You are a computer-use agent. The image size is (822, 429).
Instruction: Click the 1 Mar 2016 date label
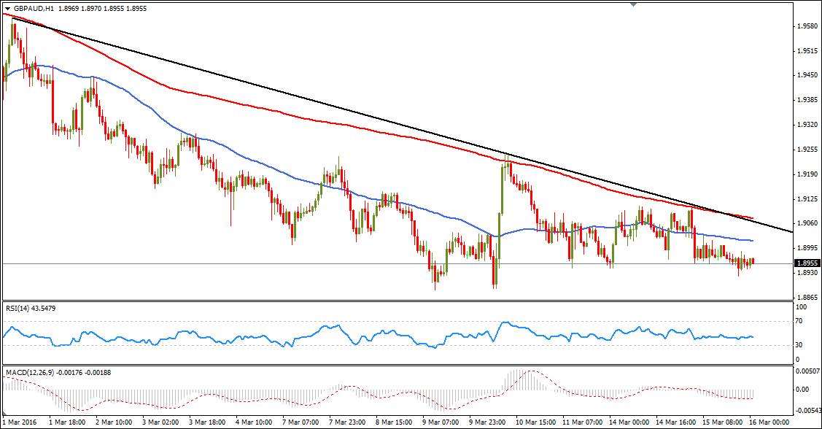click(x=20, y=422)
